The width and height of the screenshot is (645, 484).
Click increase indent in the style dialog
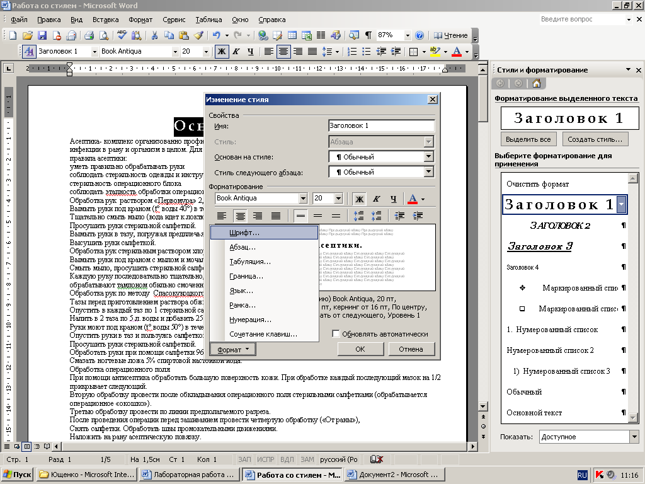[418, 216]
